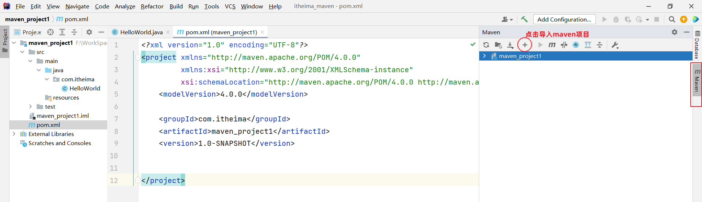Open Maven settings with the wrench icon
This screenshot has height=202, width=702.
pyautogui.click(x=615, y=45)
